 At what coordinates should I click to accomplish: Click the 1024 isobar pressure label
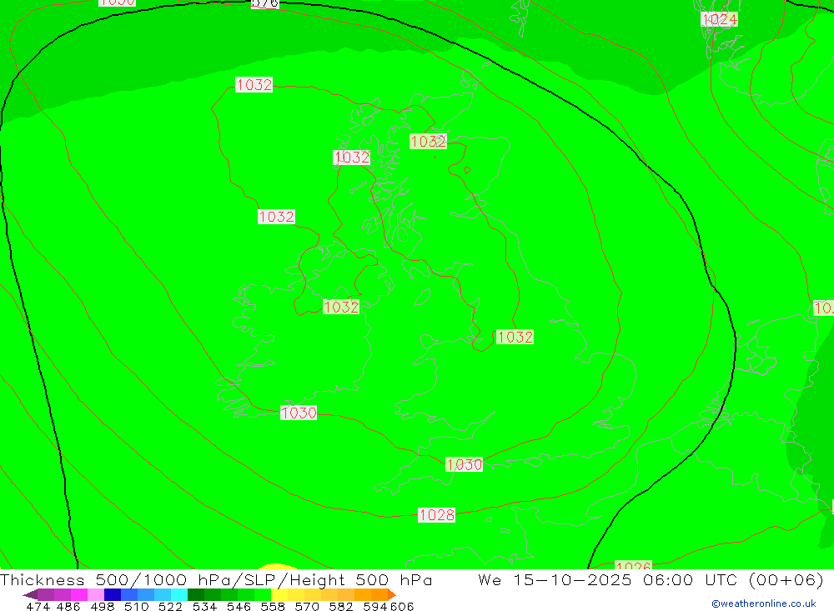coord(719,20)
